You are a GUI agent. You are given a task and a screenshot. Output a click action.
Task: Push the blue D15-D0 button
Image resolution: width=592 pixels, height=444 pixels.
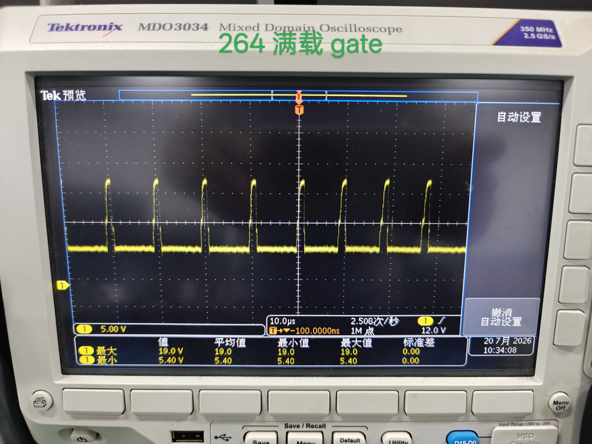click(464, 438)
